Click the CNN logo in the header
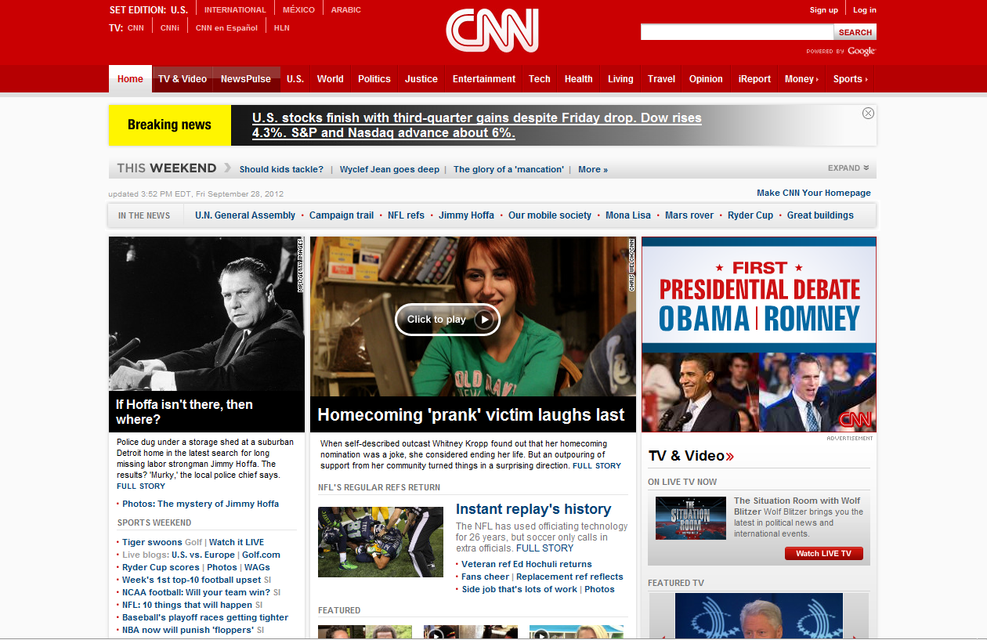This screenshot has height=640, width=987. (493, 31)
